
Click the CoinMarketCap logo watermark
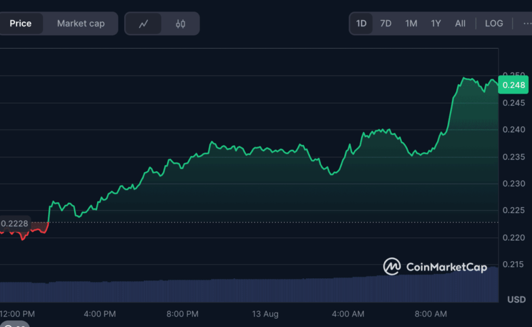coord(435,267)
